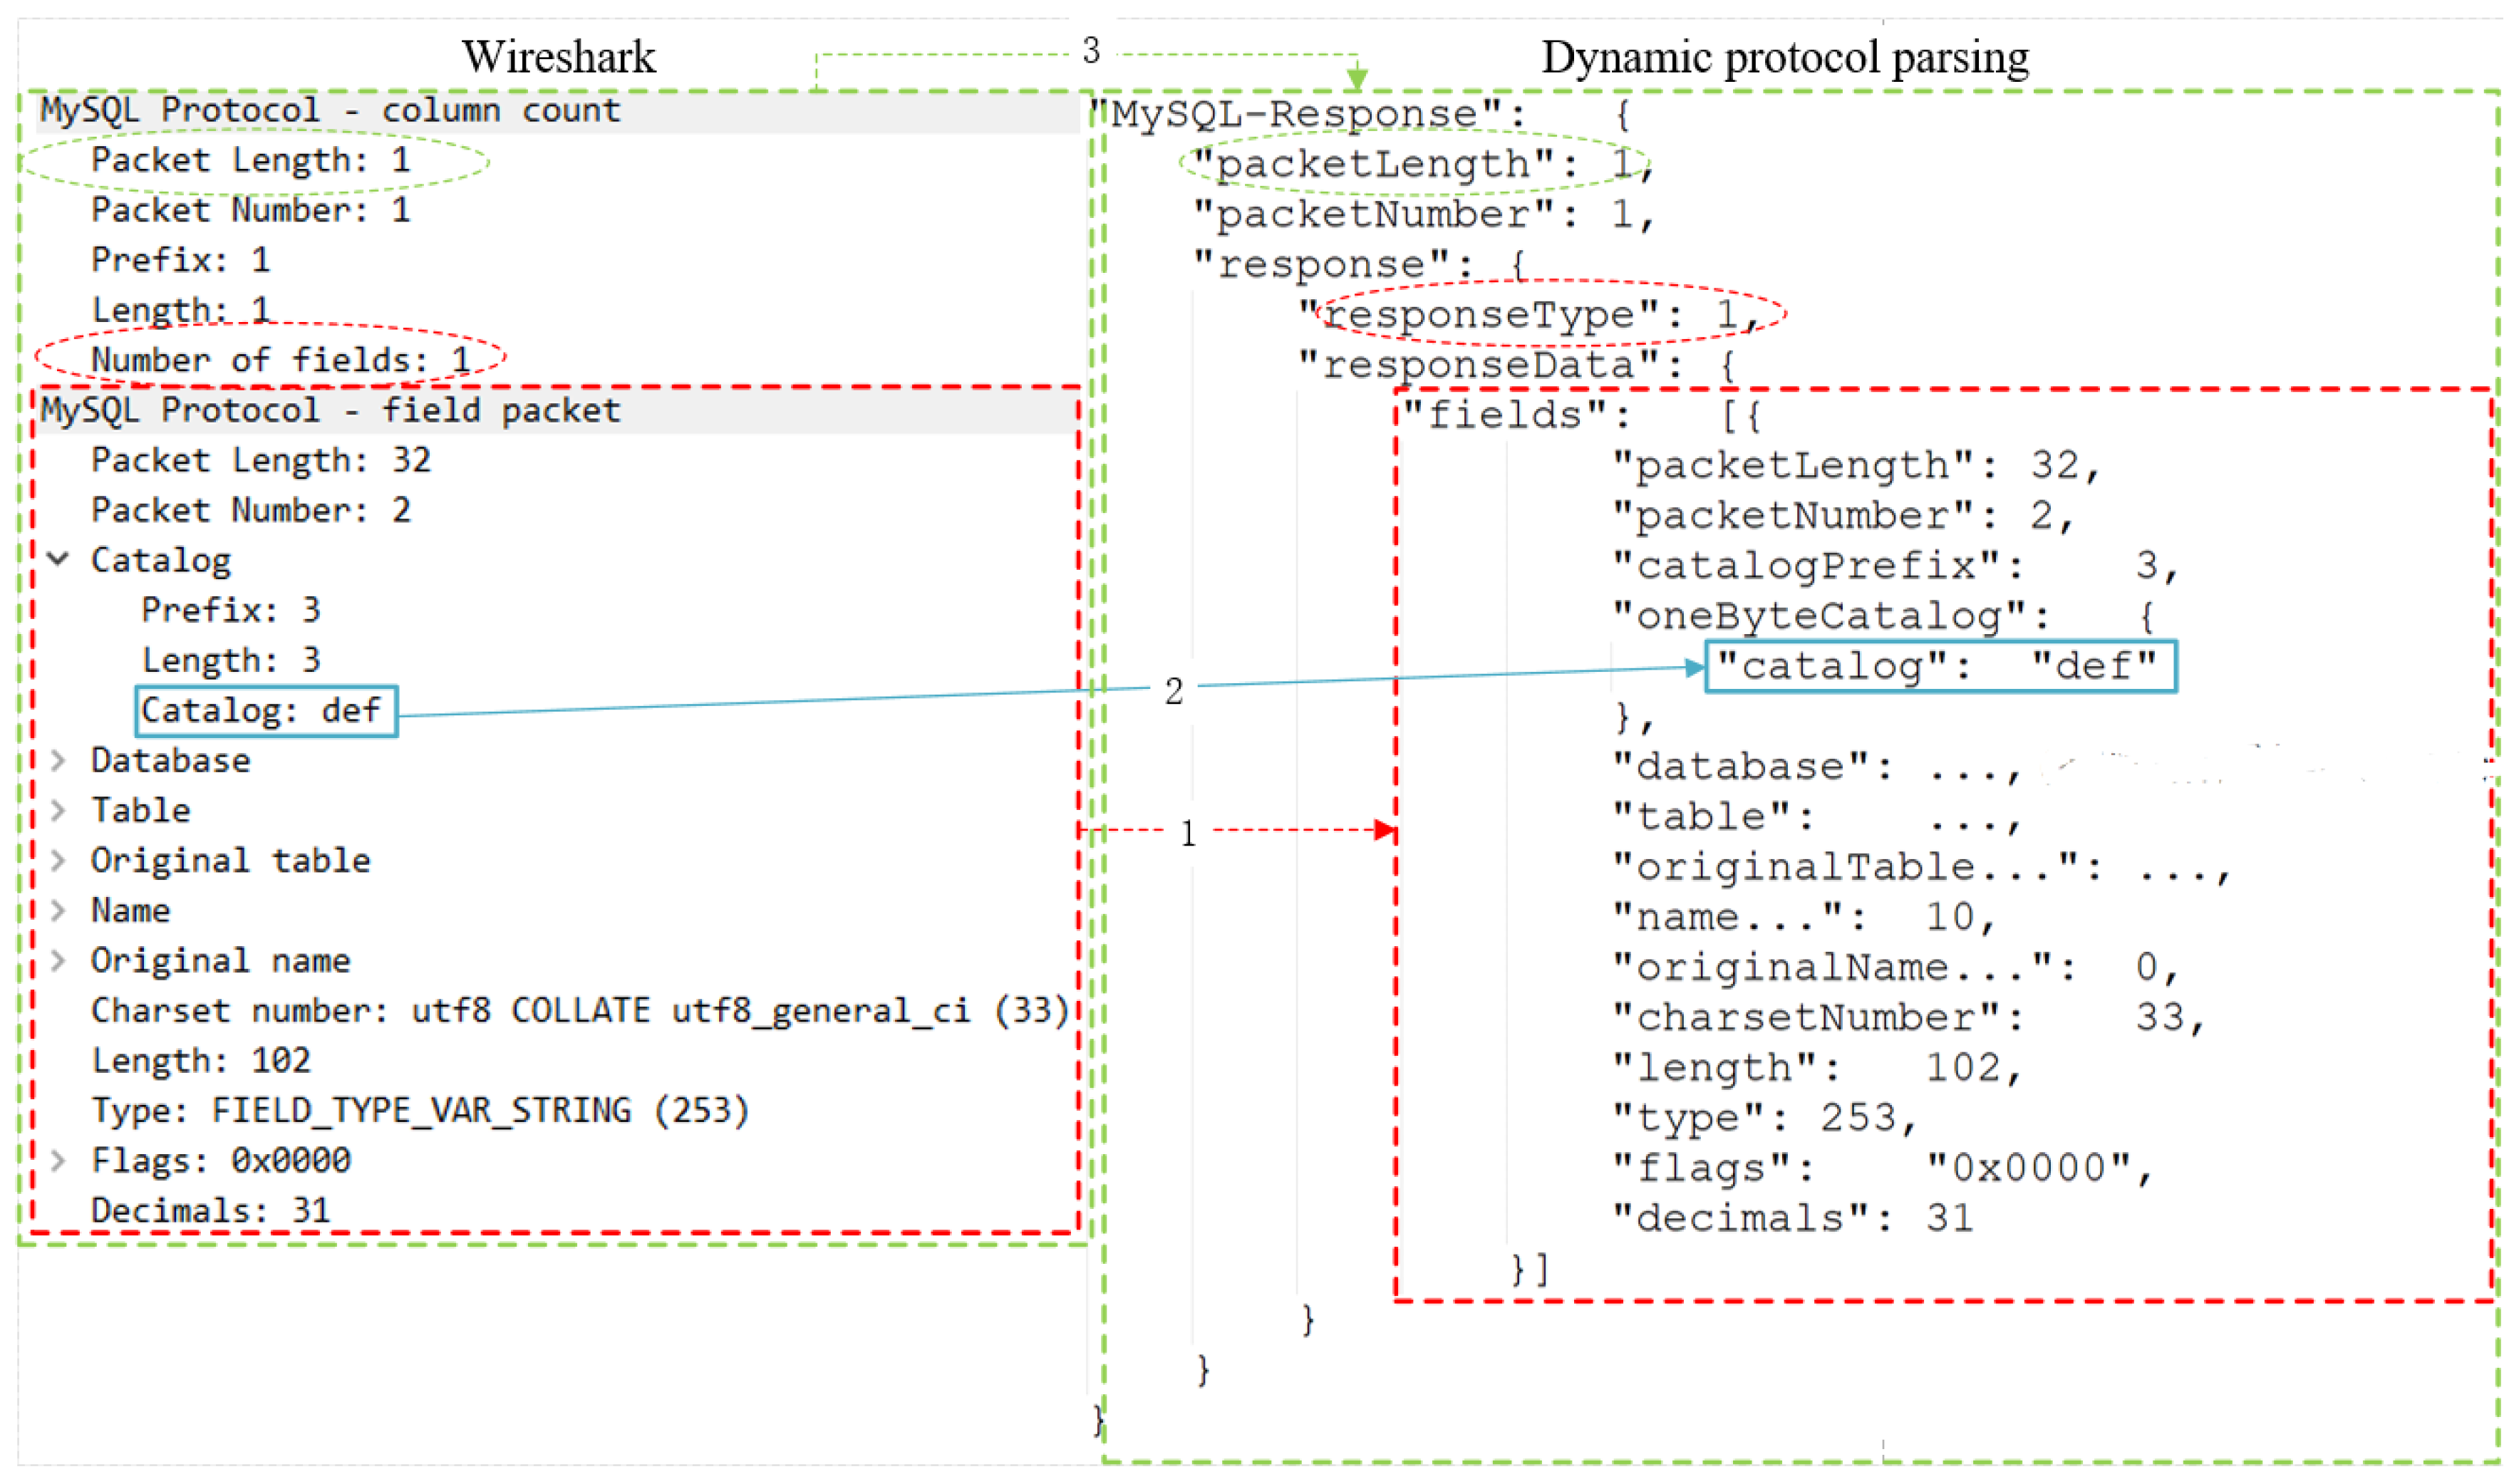Click the Catalog: def field
The height and width of the screenshot is (1484, 2514).
[x=265, y=711]
